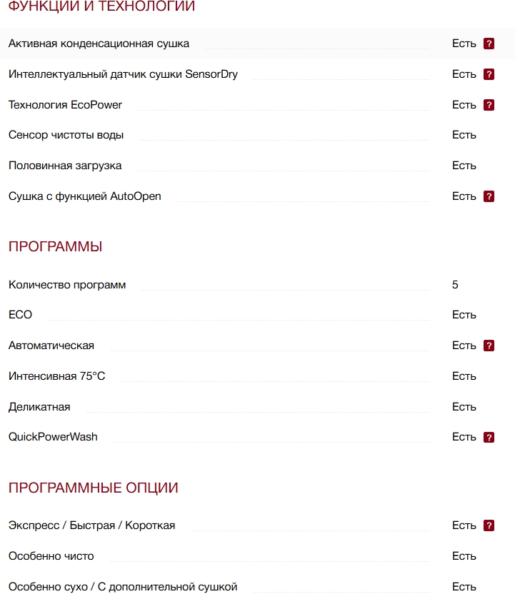Click the ПРОГРАММЫ section heading
Viewport: 515px width, 614px height.
pyautogui.click(x=56, y=247)
